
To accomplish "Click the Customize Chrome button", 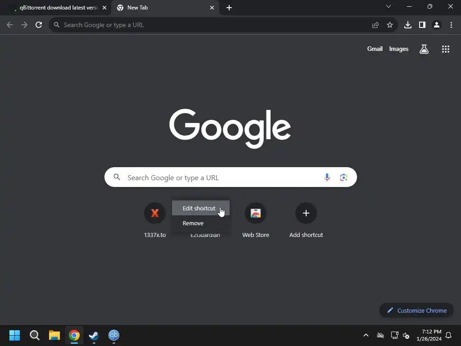I will point(416,310).
